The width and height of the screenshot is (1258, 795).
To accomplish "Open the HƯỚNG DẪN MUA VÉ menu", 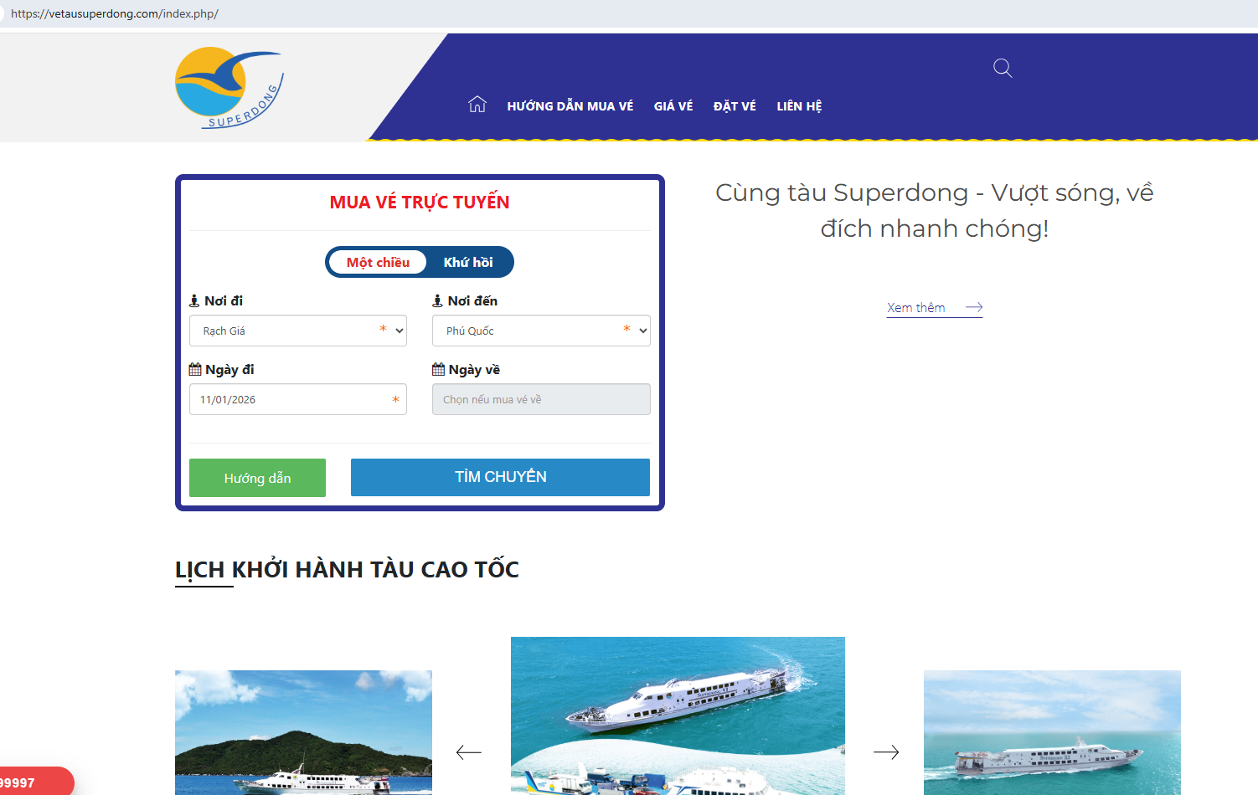I will click(570, 106).
